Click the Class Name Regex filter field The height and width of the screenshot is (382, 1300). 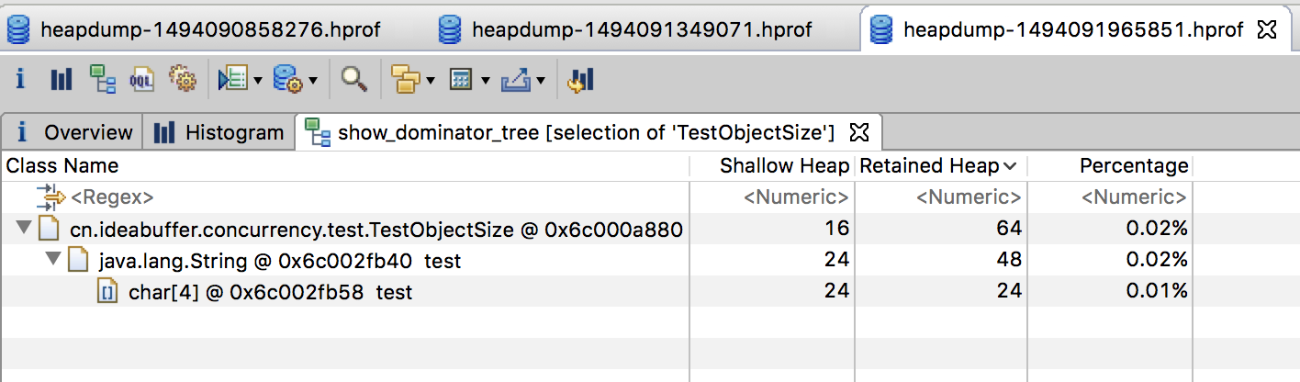click(112, 197)
